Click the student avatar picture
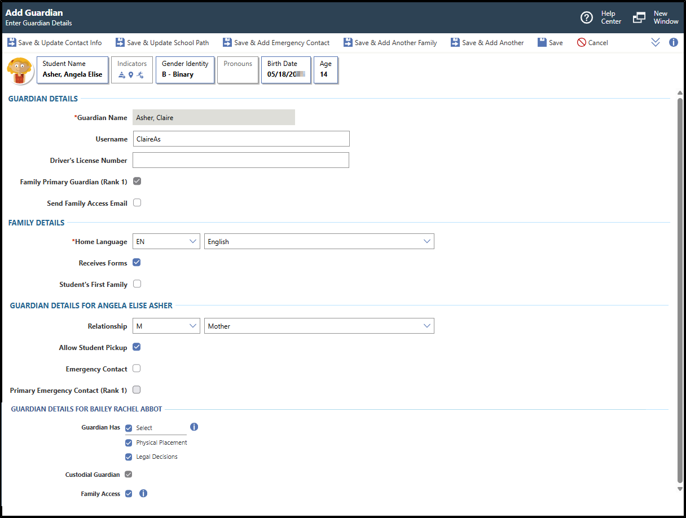The image size is (686, 518). coord(20,70)
